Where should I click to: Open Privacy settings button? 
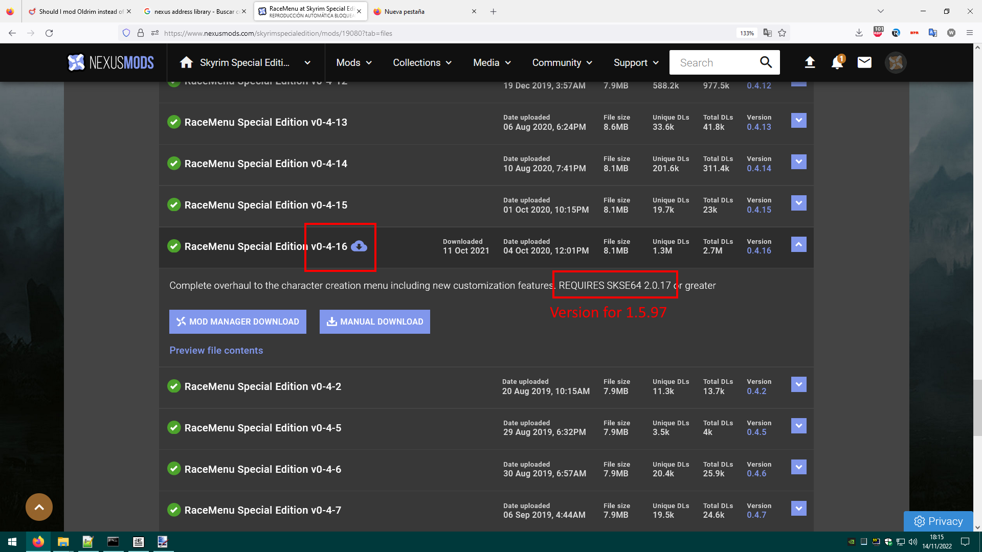[939, 521]
